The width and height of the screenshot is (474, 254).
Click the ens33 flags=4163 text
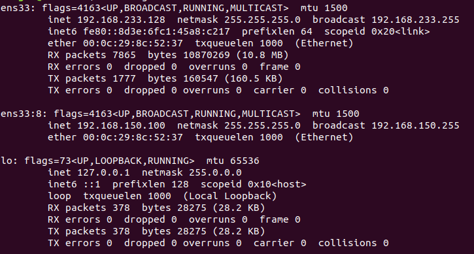(x=71, y=8)
